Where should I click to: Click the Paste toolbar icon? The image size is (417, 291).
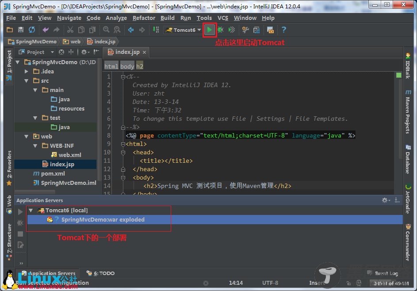[92, 30]
